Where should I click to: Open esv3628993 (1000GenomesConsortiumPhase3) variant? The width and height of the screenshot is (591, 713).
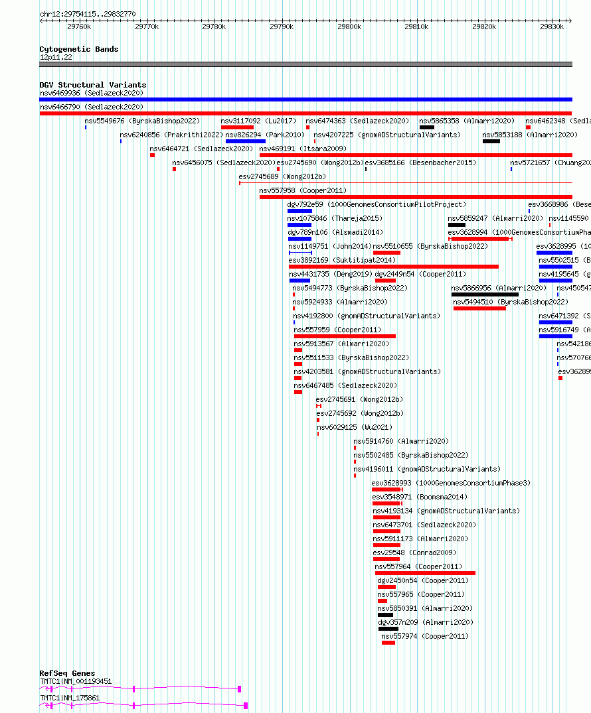[x=451, y=484]
